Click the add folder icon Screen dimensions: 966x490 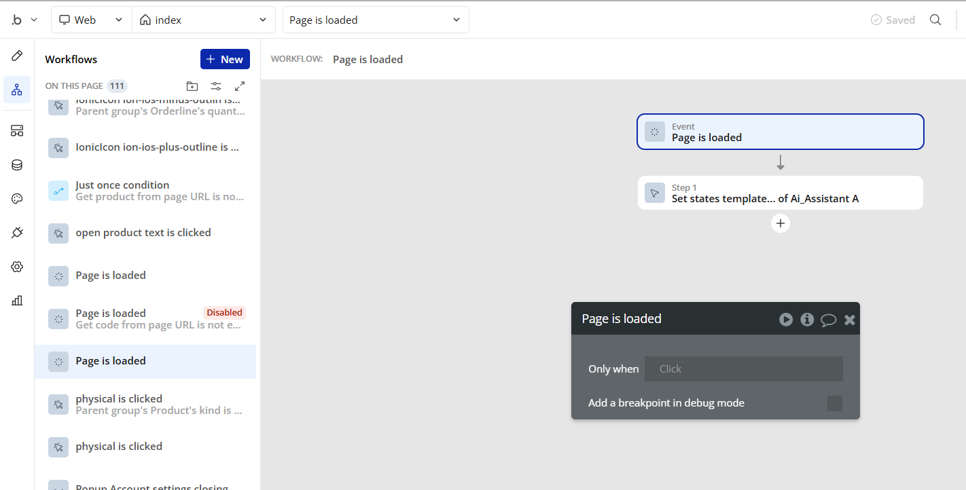[192, 86]
